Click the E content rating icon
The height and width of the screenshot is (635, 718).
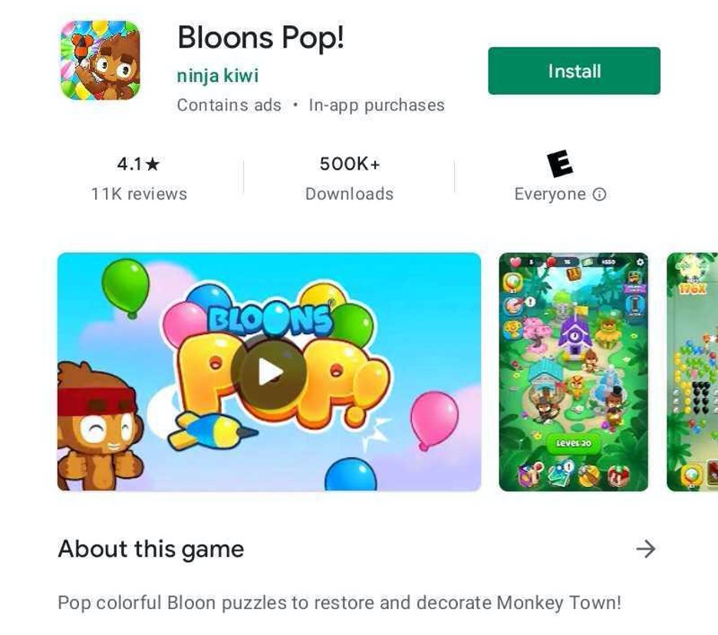click(x=559, y=163)
